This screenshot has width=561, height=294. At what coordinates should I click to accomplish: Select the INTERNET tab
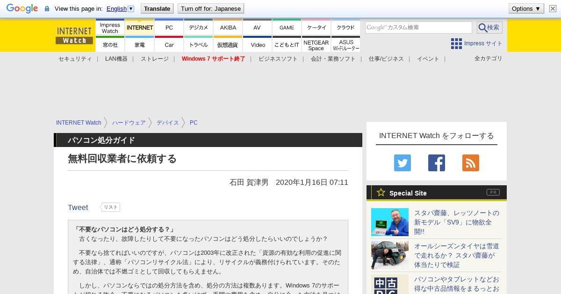[x=140, y=28]
